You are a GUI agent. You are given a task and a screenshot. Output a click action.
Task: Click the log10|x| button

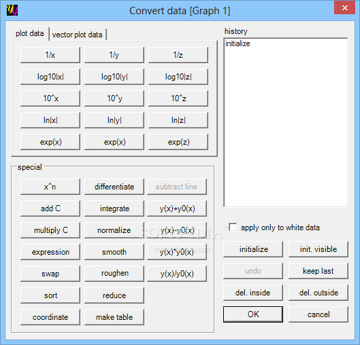tap(50, 77)
